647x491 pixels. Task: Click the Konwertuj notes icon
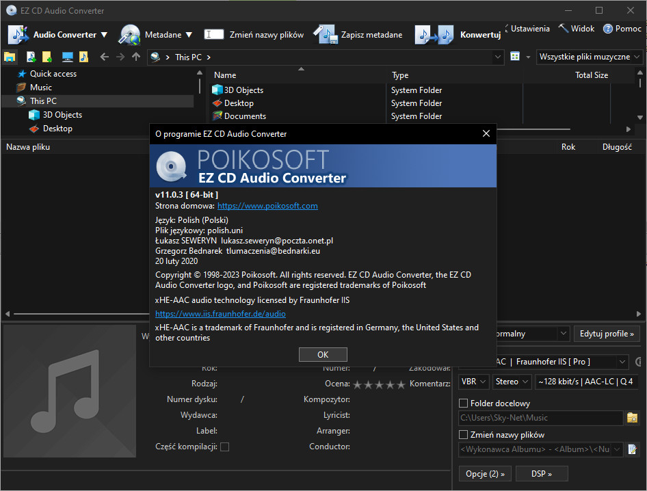(x=434, y=35)
